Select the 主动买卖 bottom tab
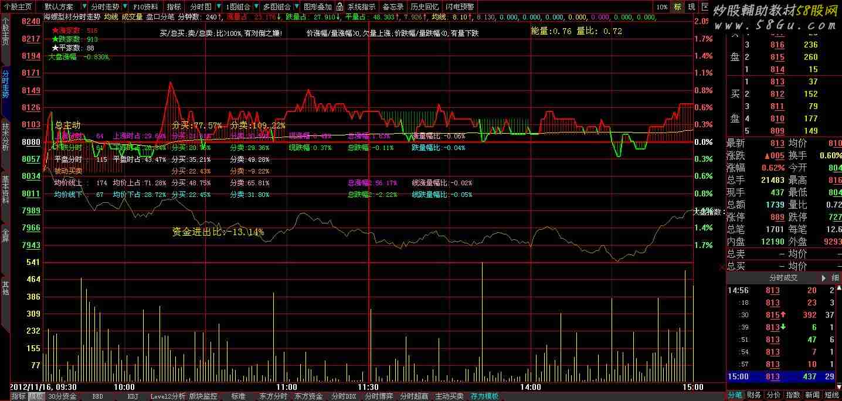The height and width of the screenshot is (401, 842). coord(449,396)
